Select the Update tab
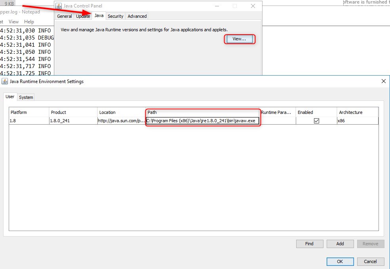The height and width of the screenshot is (269, 390). (x=82, y=16)
